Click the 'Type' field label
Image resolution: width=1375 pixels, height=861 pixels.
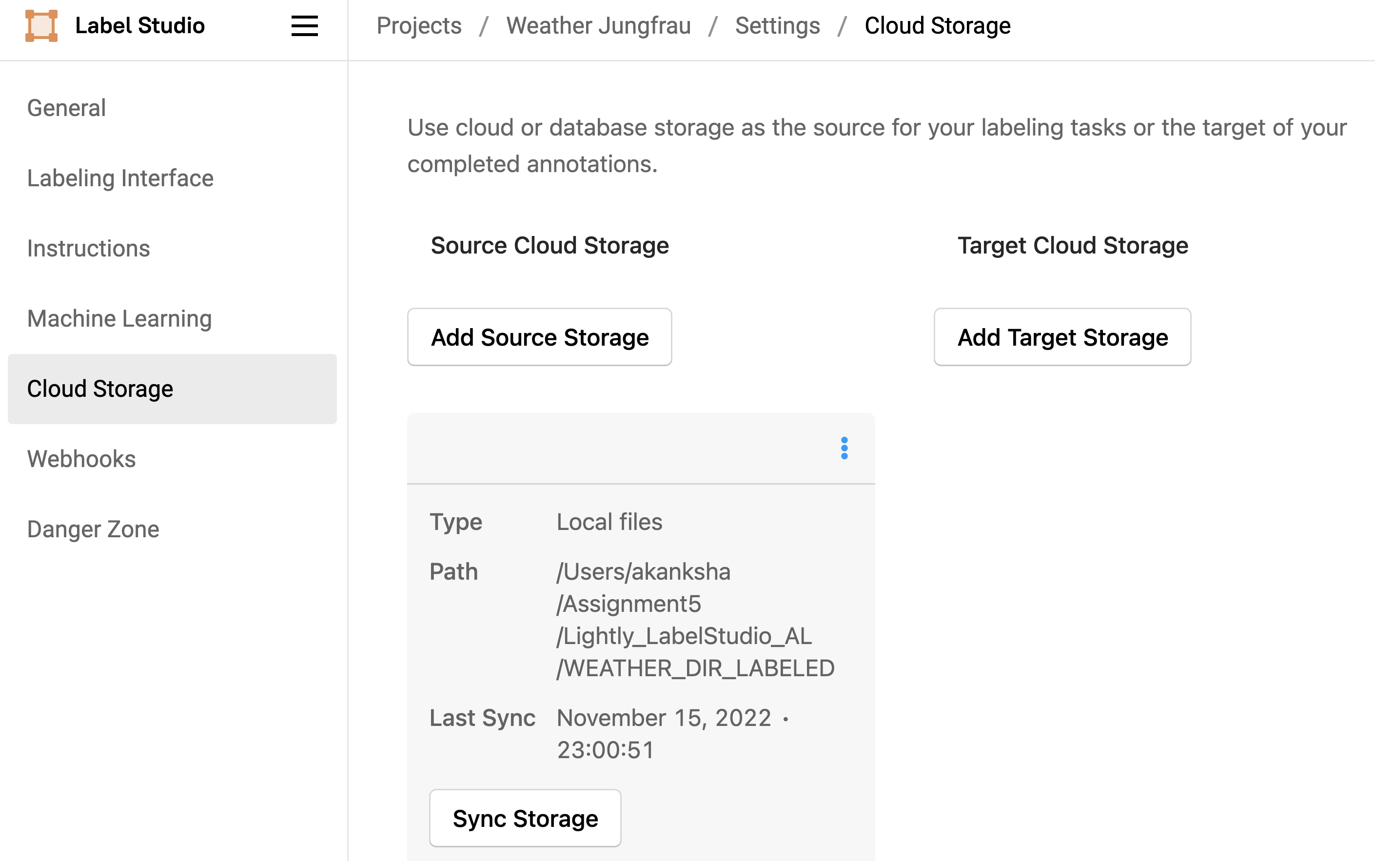point(455,522)
